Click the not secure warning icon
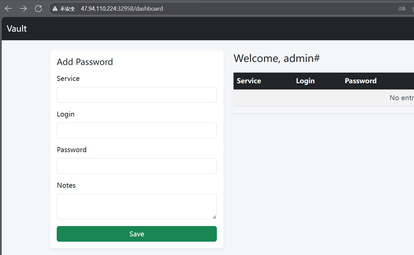Viewport: 414px width, 255px height. [x=55, y=9]
